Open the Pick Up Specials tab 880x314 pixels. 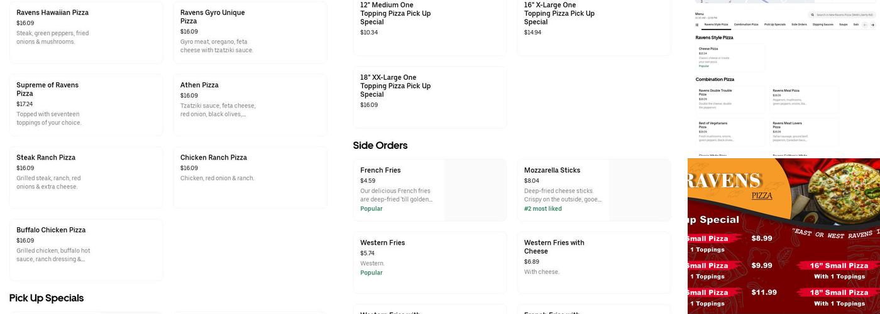pyautogui.click(x=775, y=24)
